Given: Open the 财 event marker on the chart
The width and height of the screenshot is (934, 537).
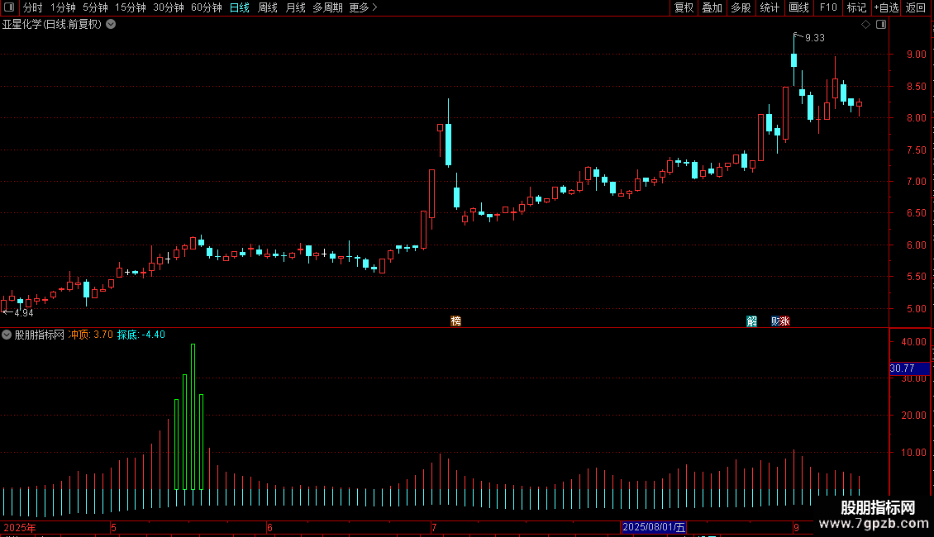Looking at the screenshot, I should 775,321.
